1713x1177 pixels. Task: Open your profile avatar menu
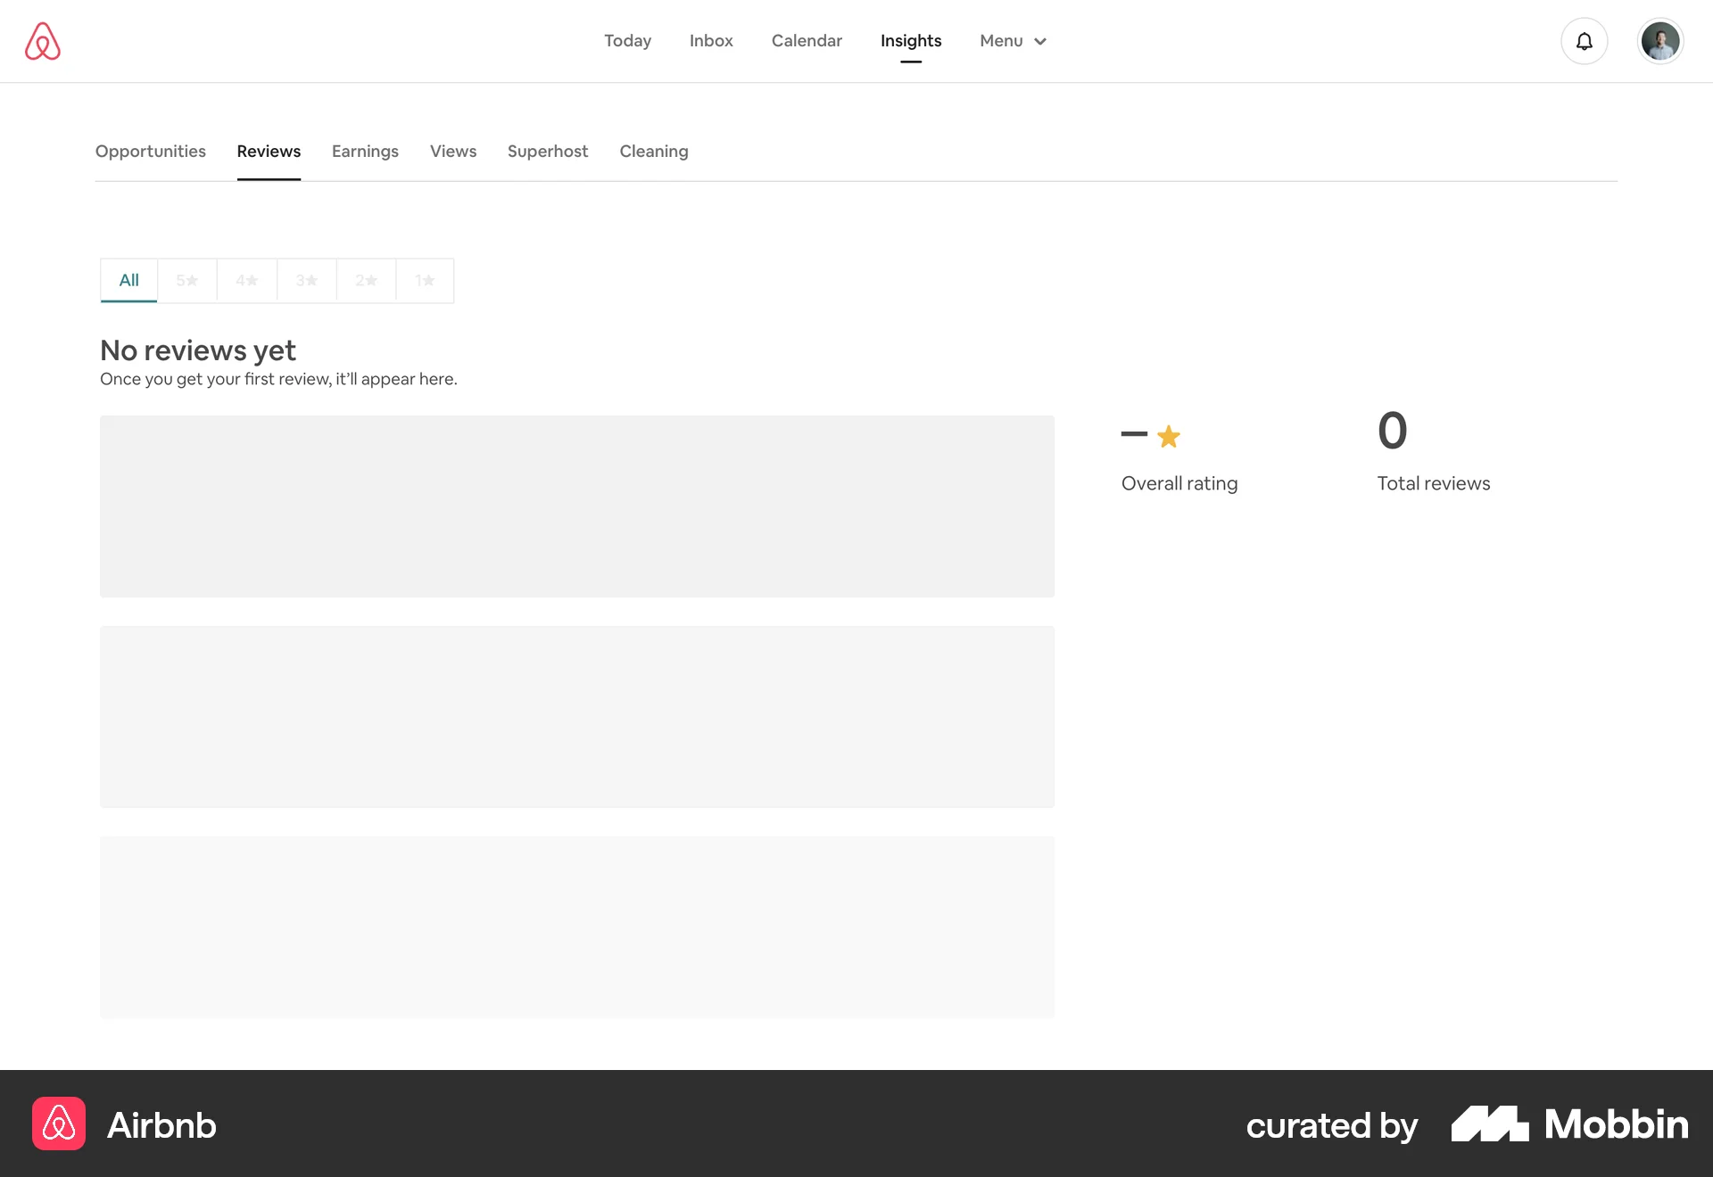(1660, 40)
